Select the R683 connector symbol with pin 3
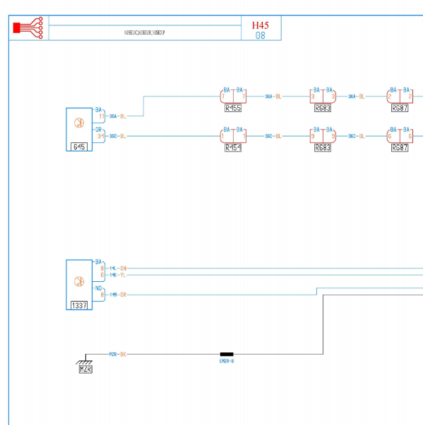This screenshot has width=423, height=425. pos(323,97)
